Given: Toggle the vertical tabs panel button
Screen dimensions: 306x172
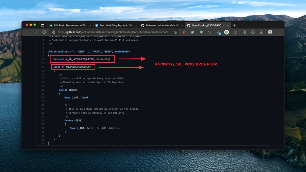Looking at the screenshot, I should pyautogui.click(x=42, y=25).
